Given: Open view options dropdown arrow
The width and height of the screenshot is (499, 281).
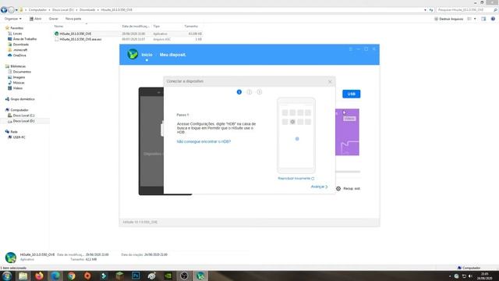Looking at the screenshot, I should click(475, 19).
